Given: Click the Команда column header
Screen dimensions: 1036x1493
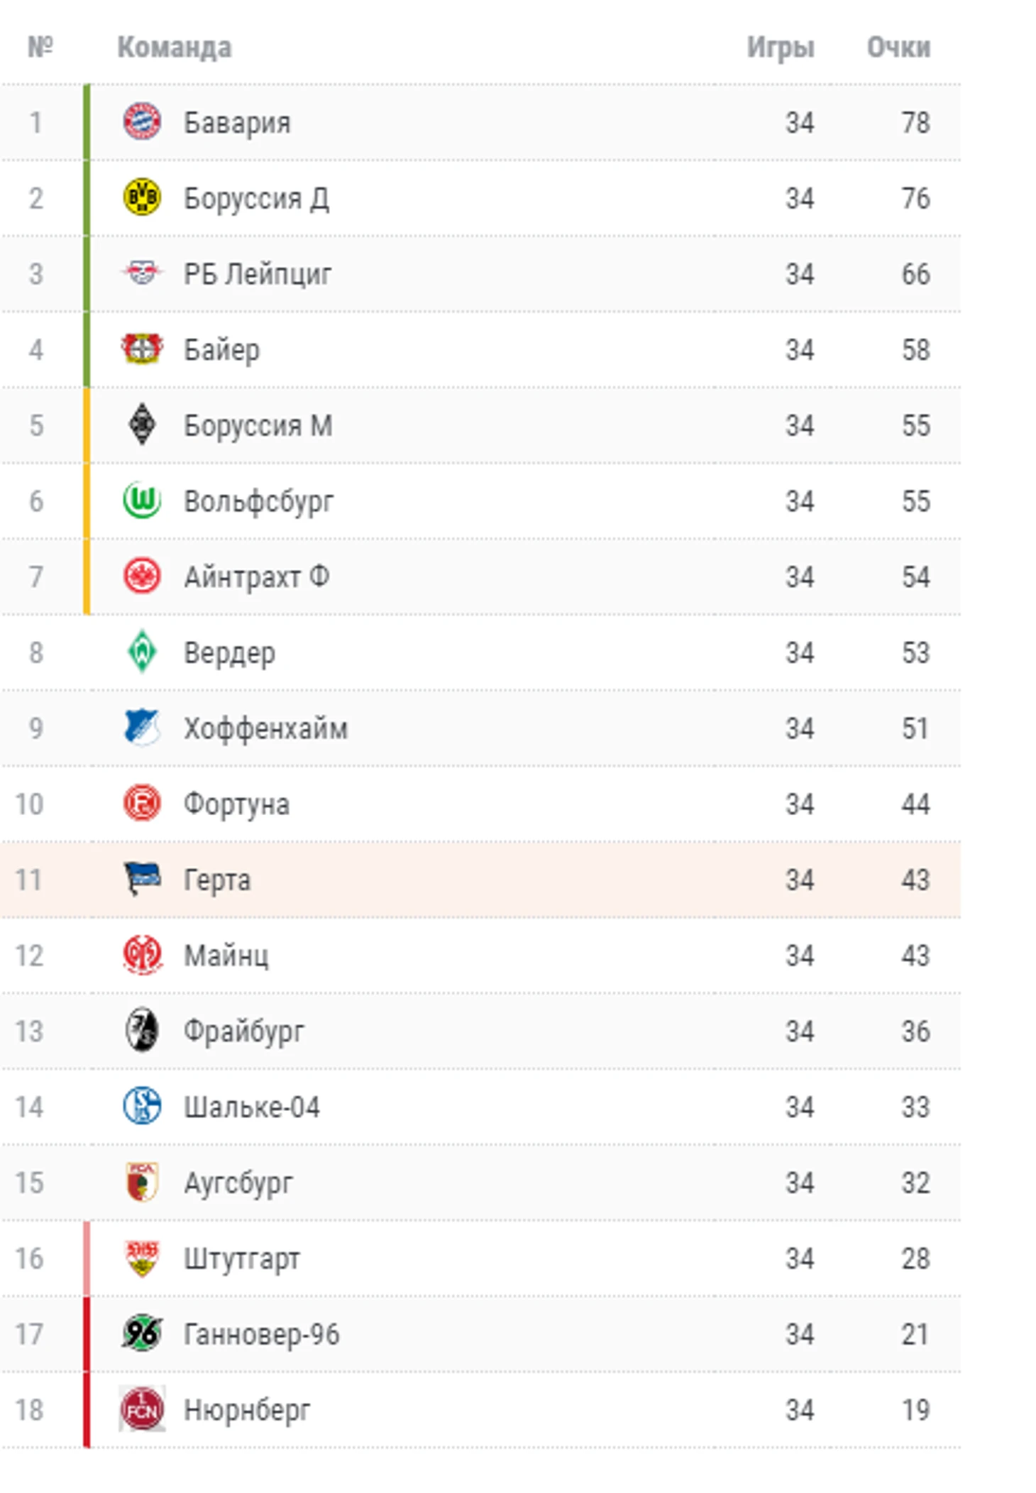Looking at the screenshot, I should [x=174, y=47].
